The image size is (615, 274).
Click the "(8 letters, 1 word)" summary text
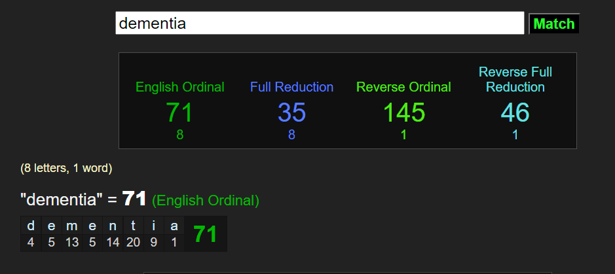pos(66,168)
